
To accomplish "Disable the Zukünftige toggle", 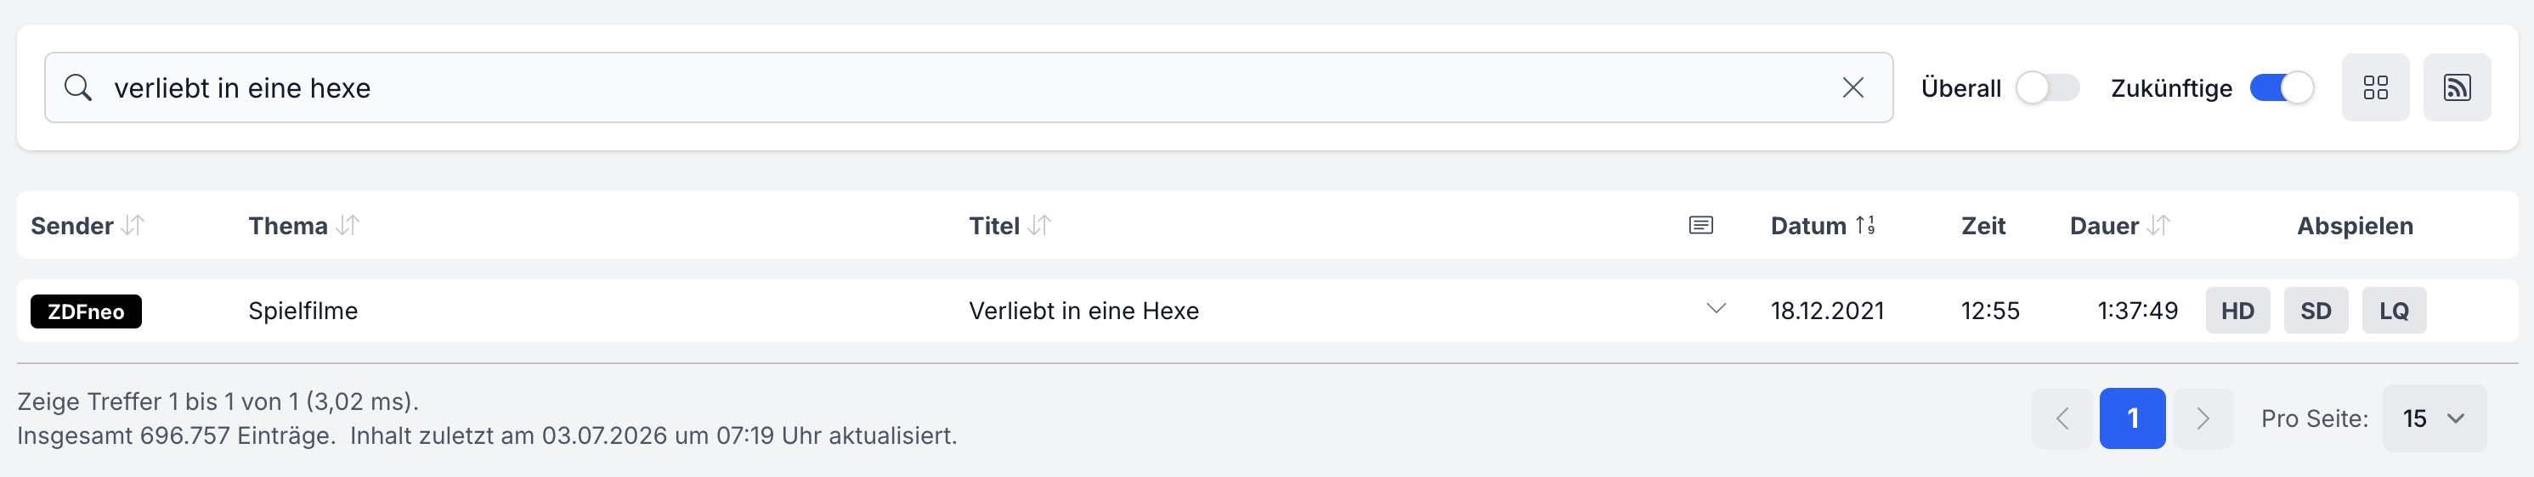I will point(2281,87).
